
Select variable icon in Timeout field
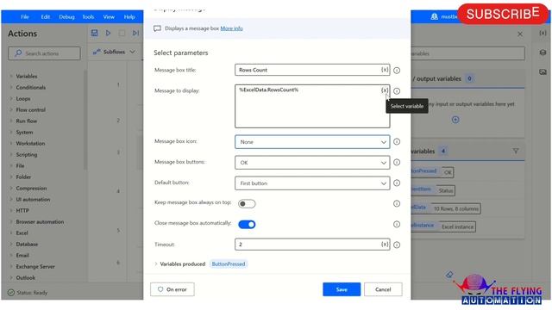pyautogui.click(x=385, y=245)
